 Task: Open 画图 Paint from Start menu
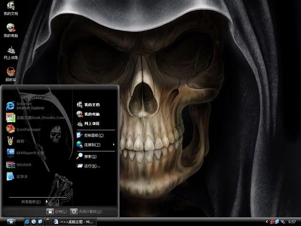pos(20,141)
